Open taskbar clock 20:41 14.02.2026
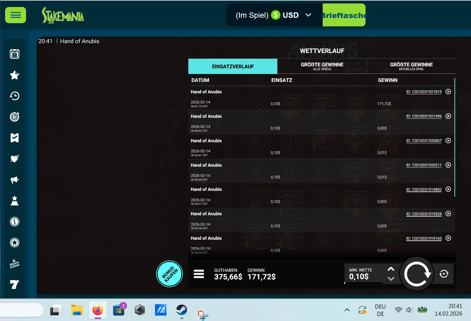This screenshot has width=471, height=321. click(x=448, y=310)
